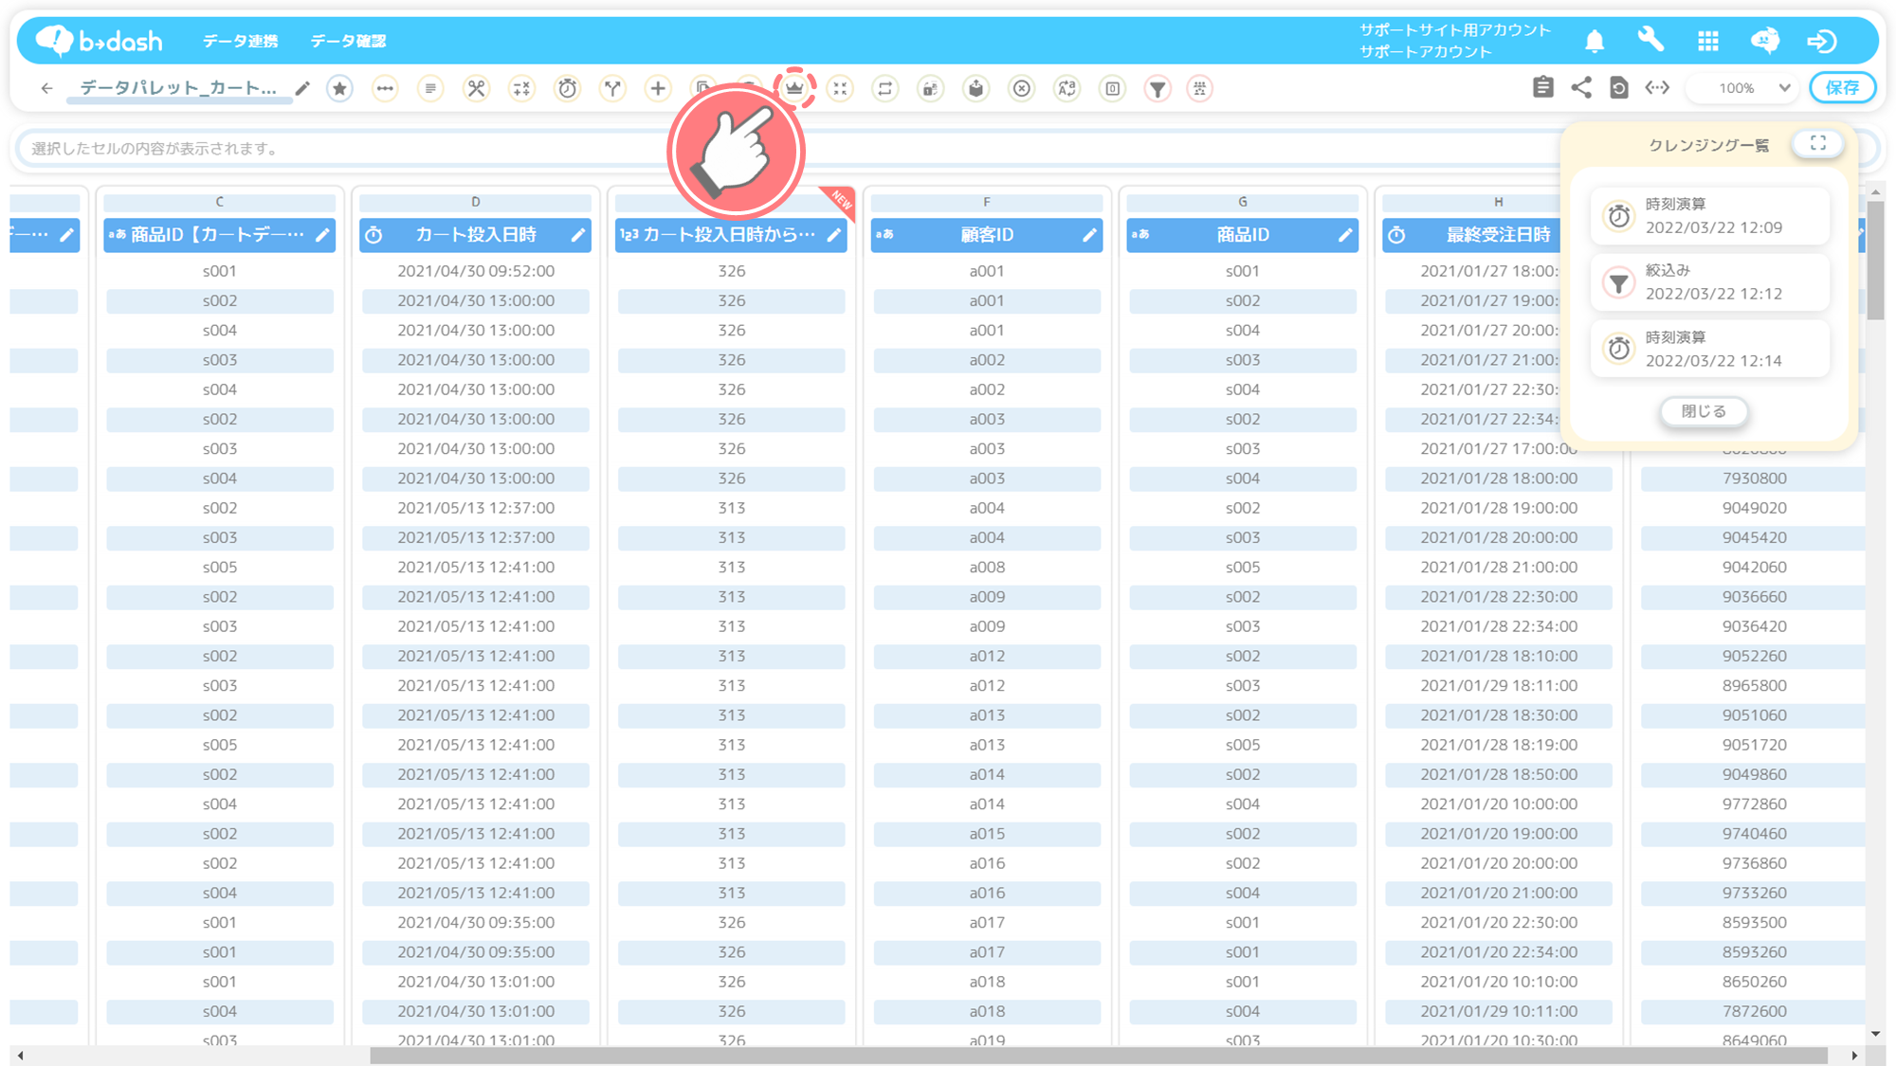Image resolution: width=1896 pixels, height=1066 pixels.
Task: Edit the カート投入日時から… column pencil
Action: tap(834, 235)
